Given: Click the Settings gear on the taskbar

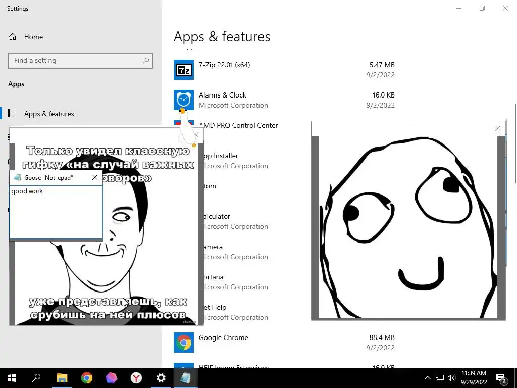Looking at the screenshot, I should pyautogui.click(x=161, y=378).
